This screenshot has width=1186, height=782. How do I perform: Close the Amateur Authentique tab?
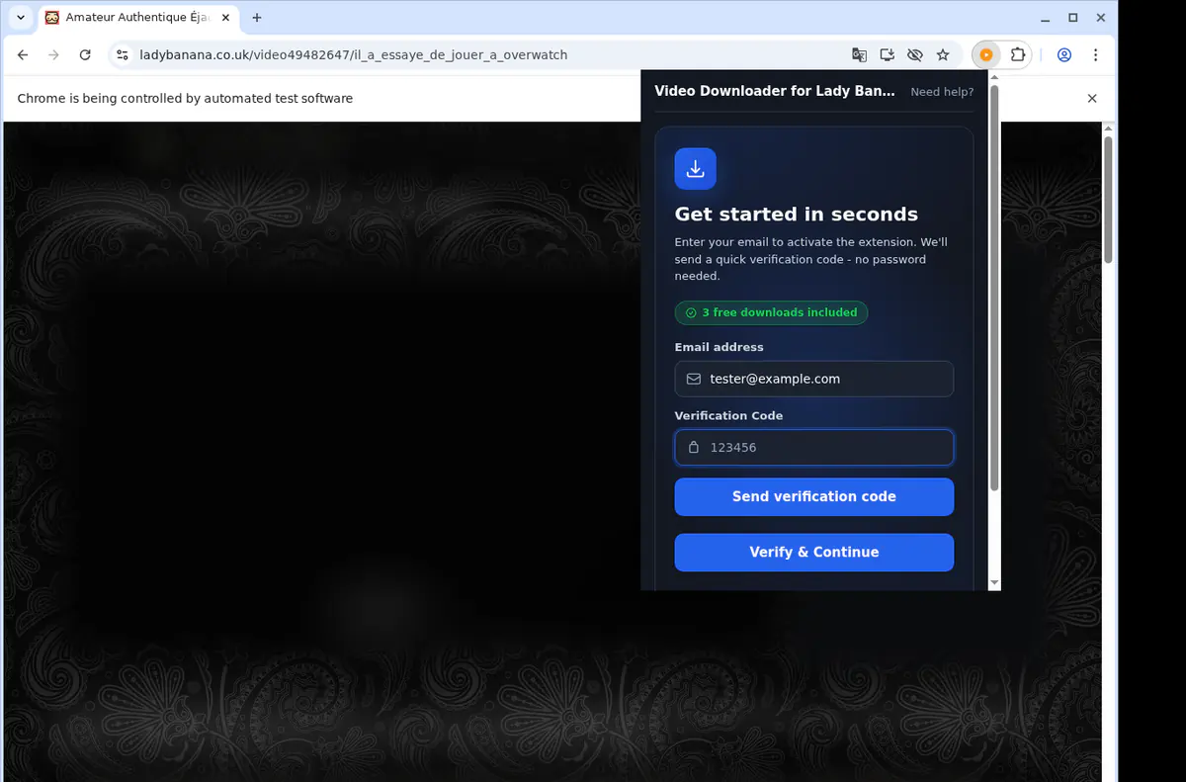click(225, 18)
